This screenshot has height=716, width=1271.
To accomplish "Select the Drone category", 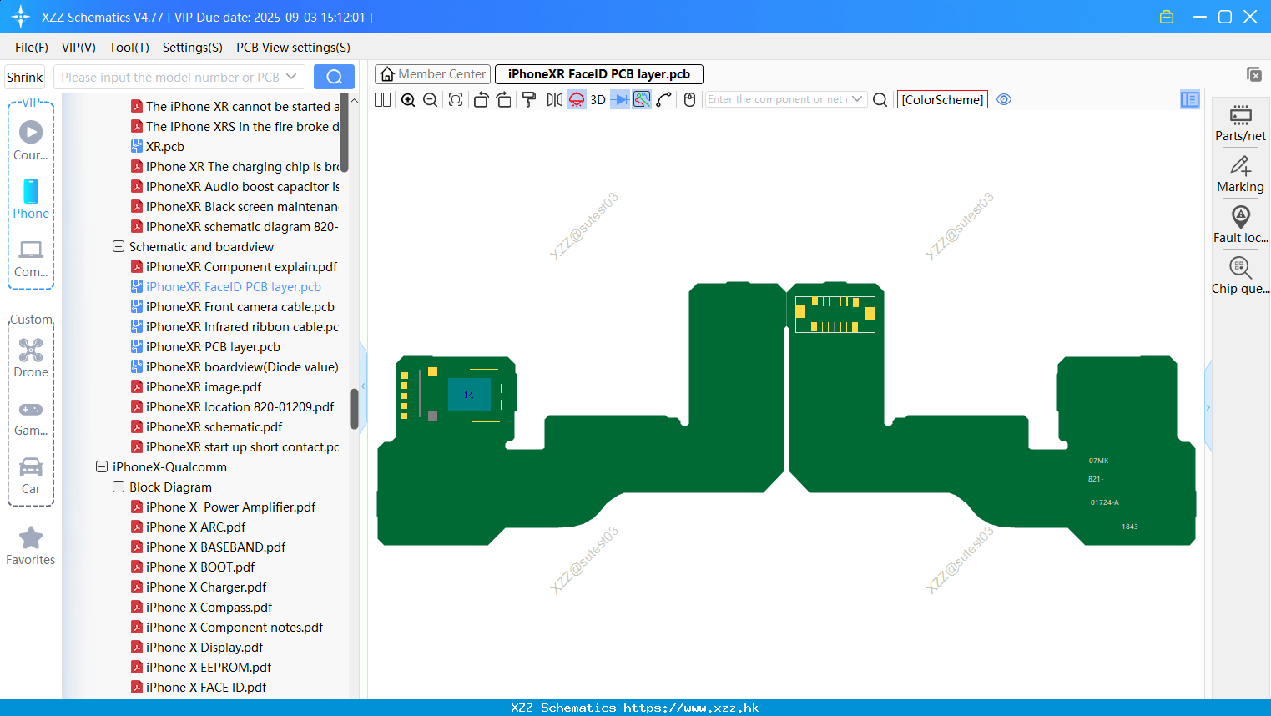I will point(31,358).
